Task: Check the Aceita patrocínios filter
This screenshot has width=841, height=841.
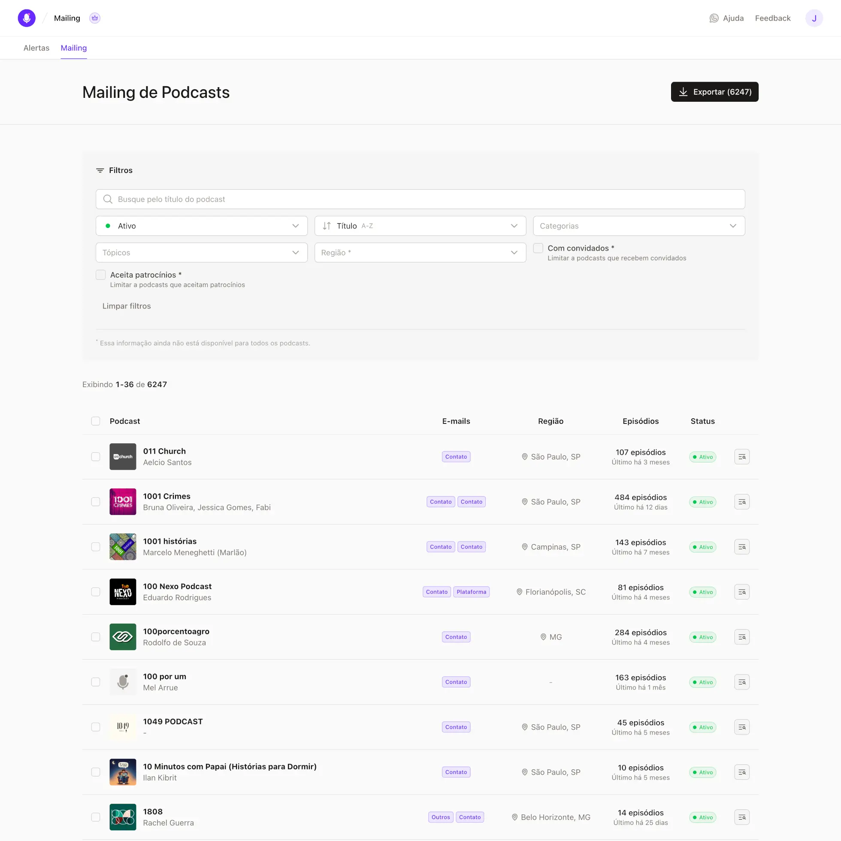Action: (100, 275)
